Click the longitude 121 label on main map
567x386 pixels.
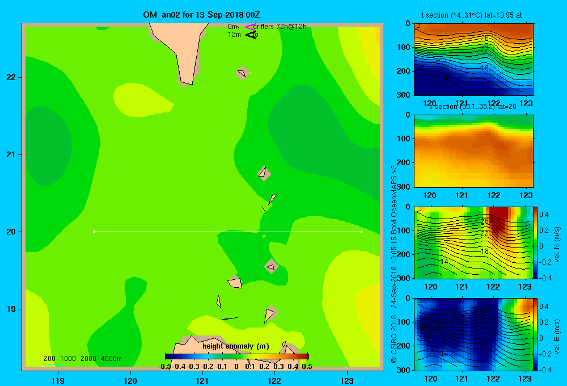(x=202, y=380)
